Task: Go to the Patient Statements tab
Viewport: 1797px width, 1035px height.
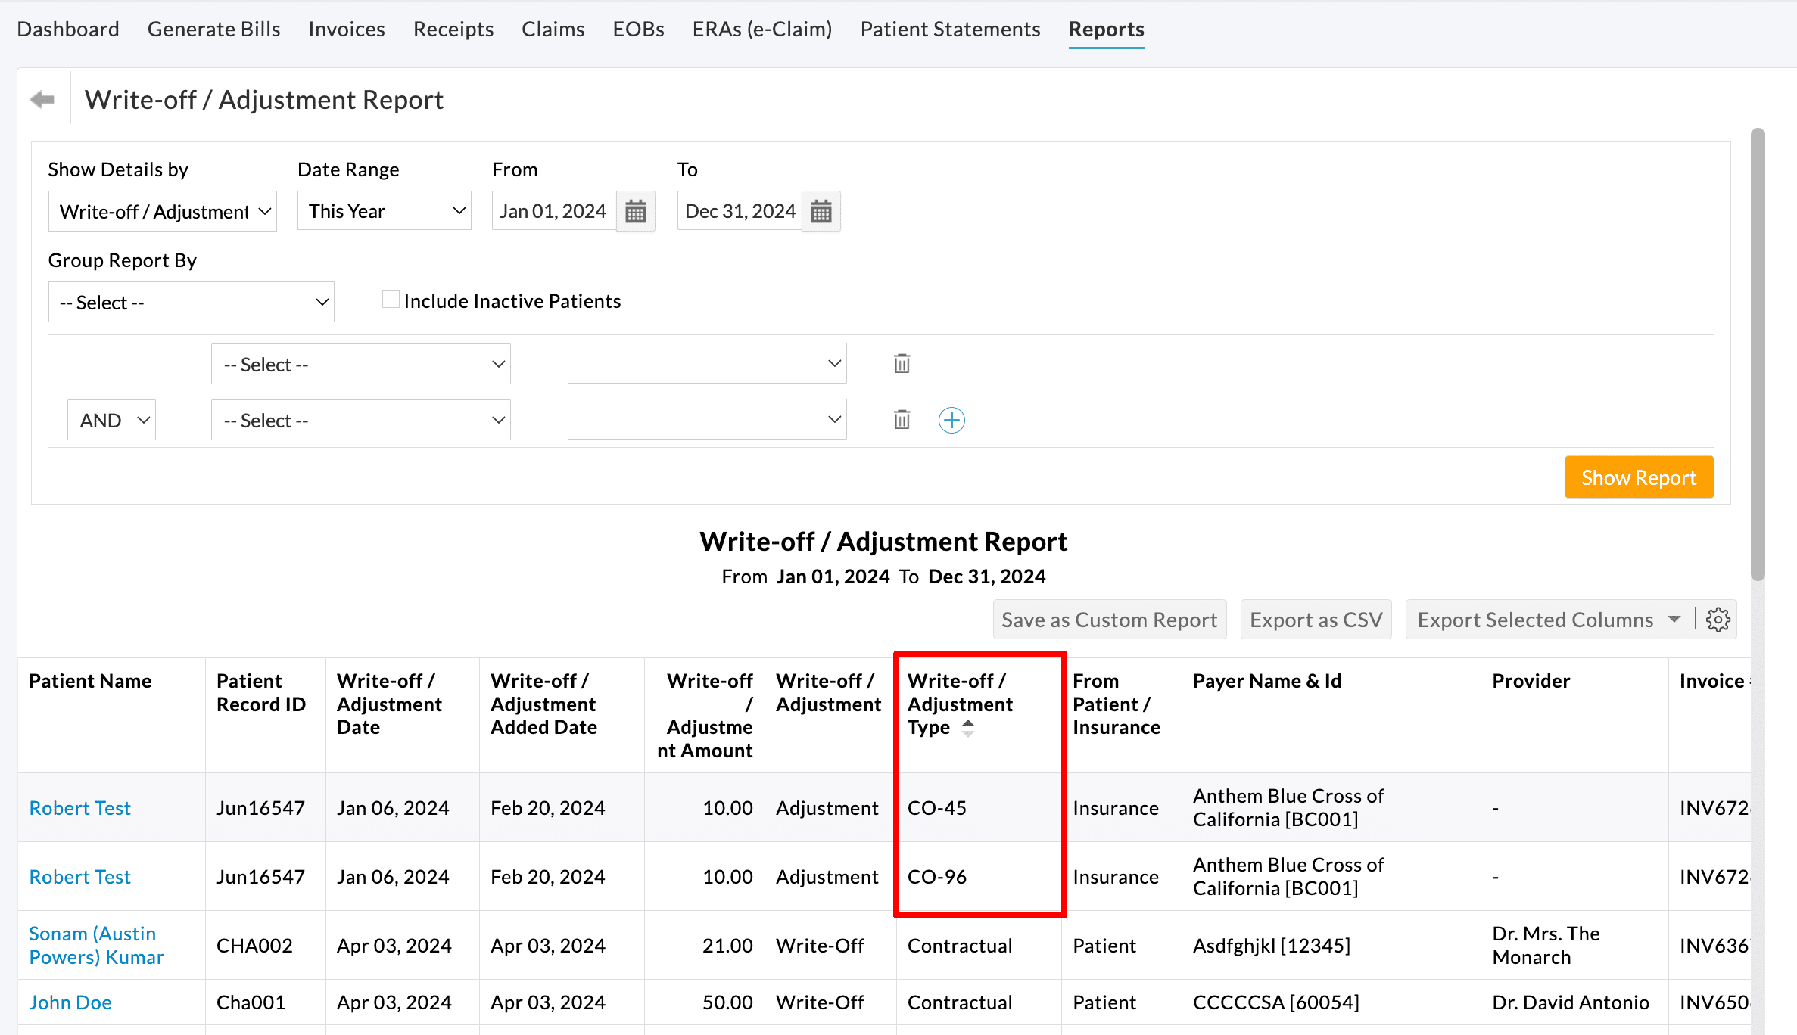Action: coord(949,29)
